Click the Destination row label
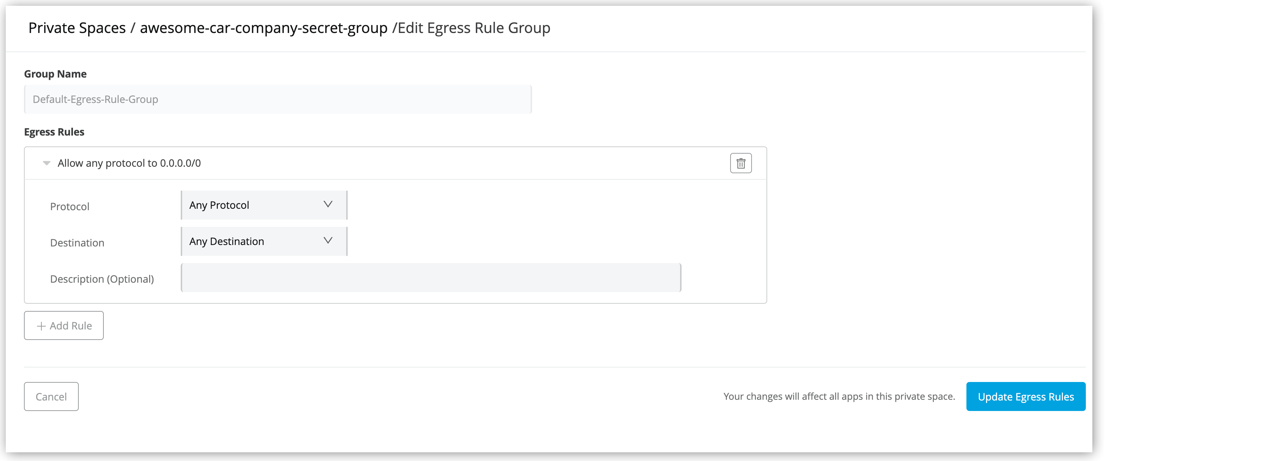This screenshot has height=461, width=1268. pos(77,242)
